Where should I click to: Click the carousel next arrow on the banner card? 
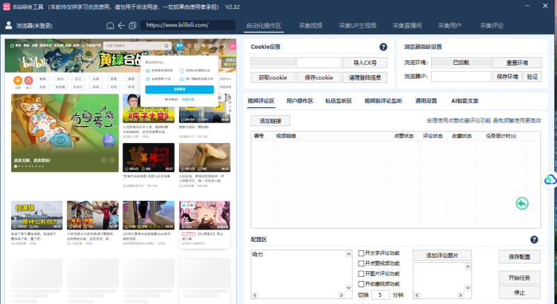pos(112,160)
